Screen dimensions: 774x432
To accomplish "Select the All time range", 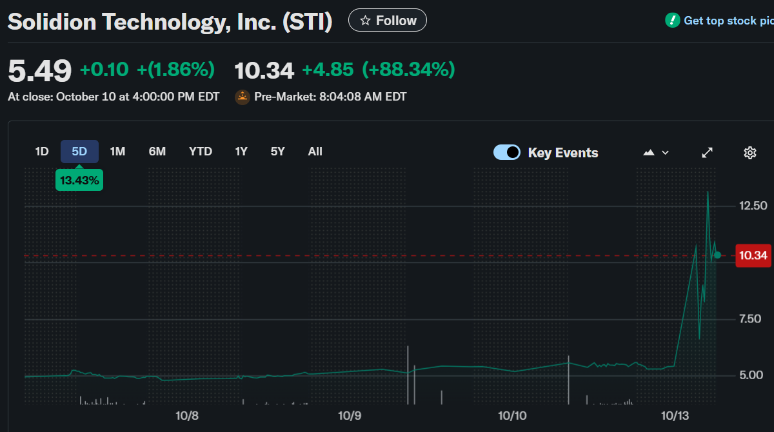I will (315, 152).
